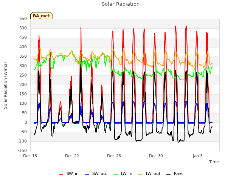Click the Dec 30 x-axis tick label
The width and height of the screenshot is (242, 181).
(x=156, y=156)
